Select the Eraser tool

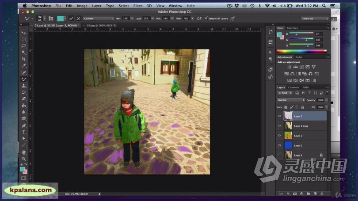point(23,99)
